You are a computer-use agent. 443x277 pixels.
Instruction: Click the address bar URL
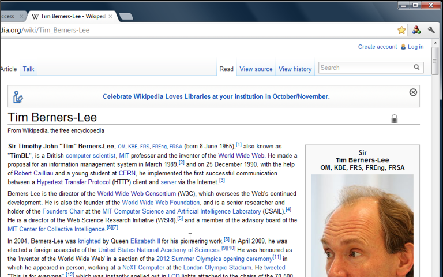click(45, 30)
